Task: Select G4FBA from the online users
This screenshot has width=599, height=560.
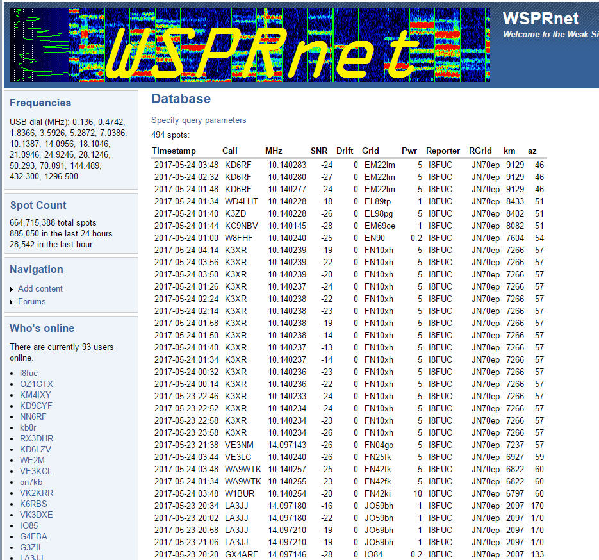Action: 33,536
